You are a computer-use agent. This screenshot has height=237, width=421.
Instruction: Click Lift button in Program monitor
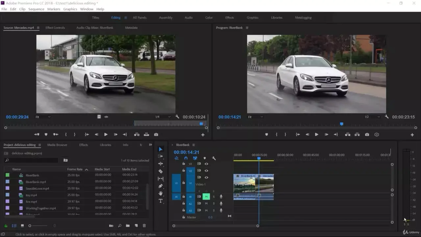347,135
